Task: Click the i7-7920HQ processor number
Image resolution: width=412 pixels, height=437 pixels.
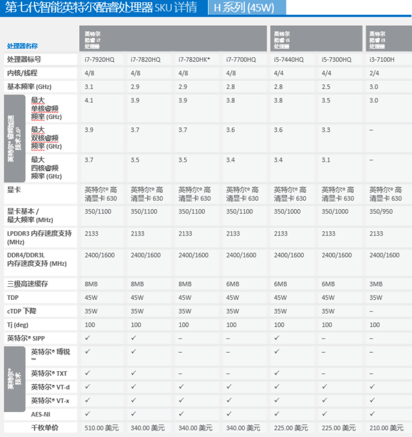Action: 100,60
